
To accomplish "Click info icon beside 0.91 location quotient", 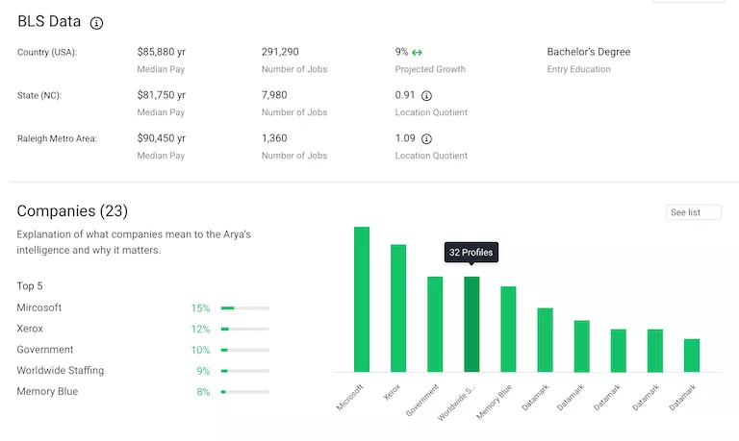I will 427,96.
